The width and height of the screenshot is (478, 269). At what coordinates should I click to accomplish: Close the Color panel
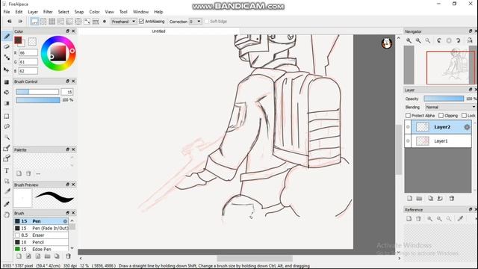click(73, 31)
